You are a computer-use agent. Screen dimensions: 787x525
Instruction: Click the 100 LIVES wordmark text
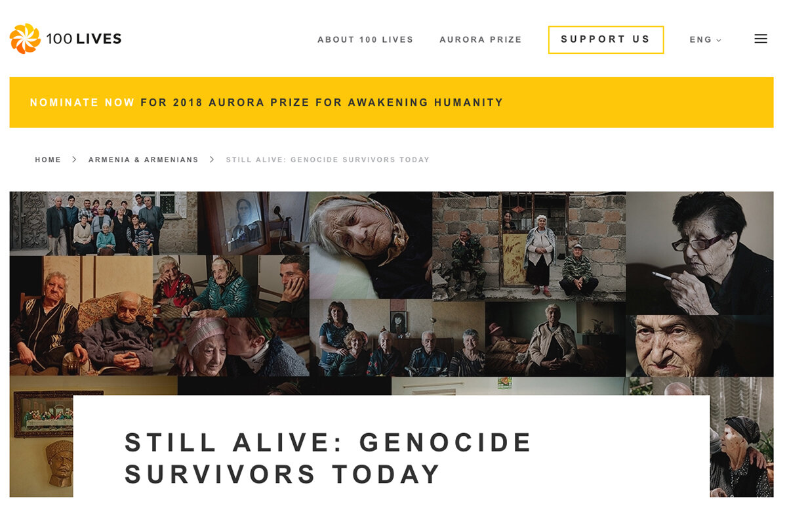[83, 39]
